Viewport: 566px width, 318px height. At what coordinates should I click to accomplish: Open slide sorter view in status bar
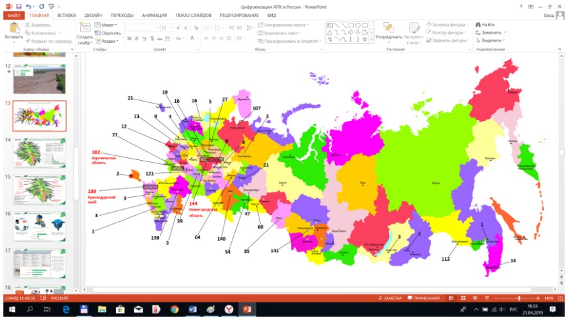tap(463, 298)
